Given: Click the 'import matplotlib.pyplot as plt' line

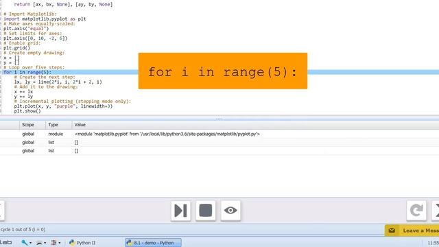Looking at the screenshot, I should click(45, 19).
